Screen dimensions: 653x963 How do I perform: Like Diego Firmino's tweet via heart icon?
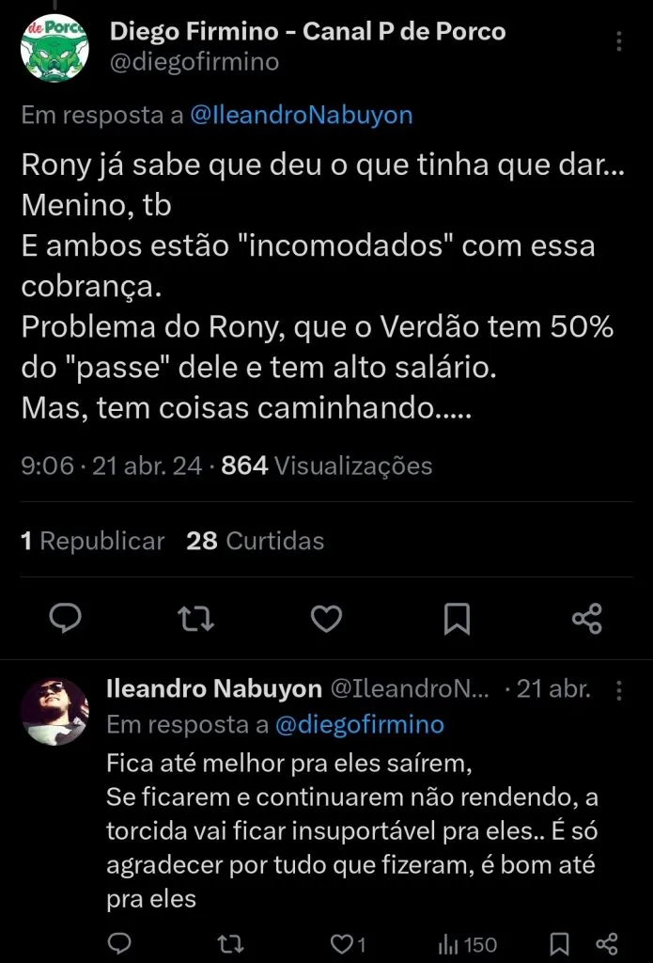326,619
